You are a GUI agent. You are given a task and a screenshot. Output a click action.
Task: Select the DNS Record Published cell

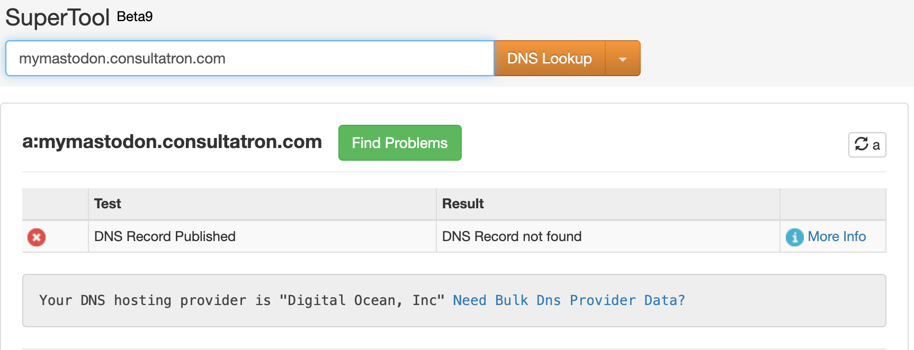[165, 236]
